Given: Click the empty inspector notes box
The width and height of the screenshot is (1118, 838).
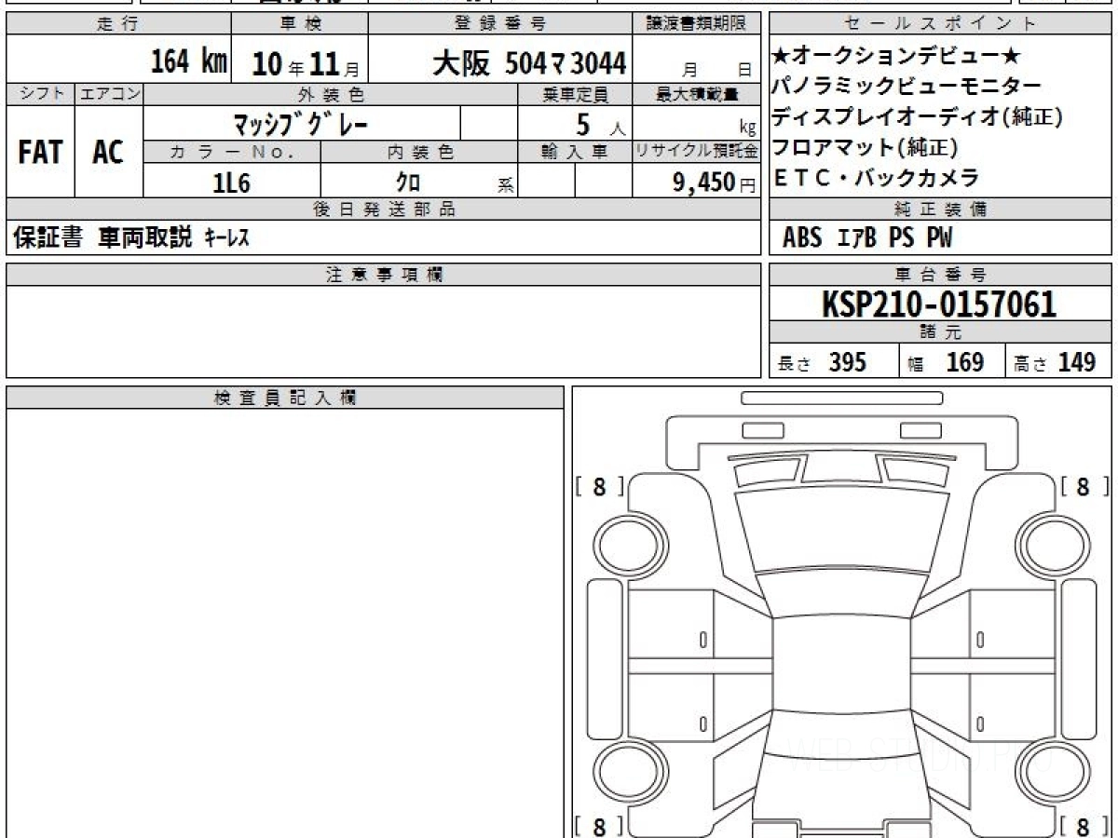Looking at the screenshot, I should point(285,624).
